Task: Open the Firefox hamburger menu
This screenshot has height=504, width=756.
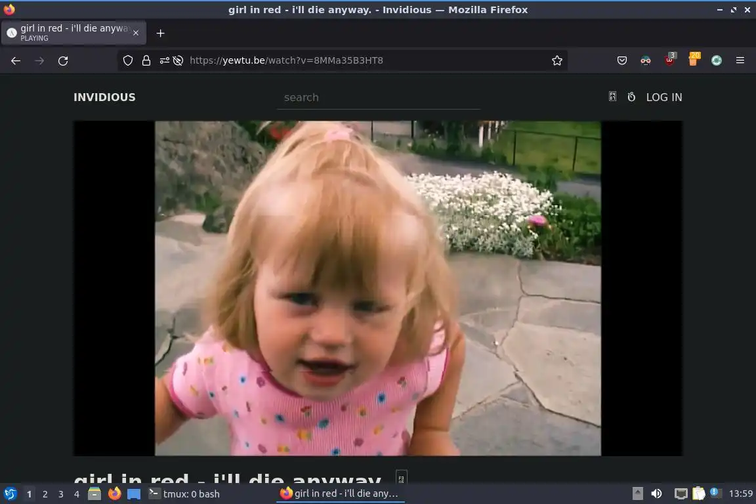Action: tap(740, 60)
